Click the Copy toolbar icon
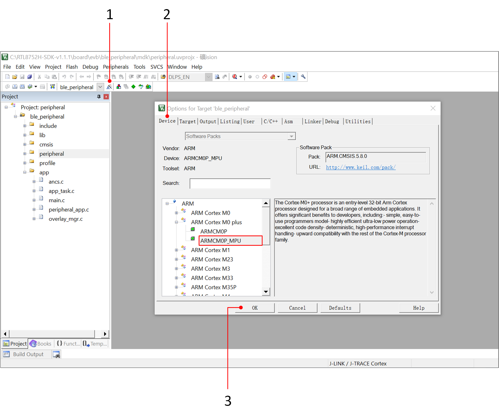Screen dimensions: 499x418 (47, 77)
